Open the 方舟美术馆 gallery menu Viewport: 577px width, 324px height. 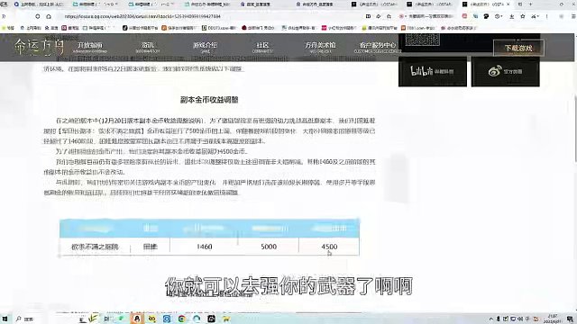(320, 47)
